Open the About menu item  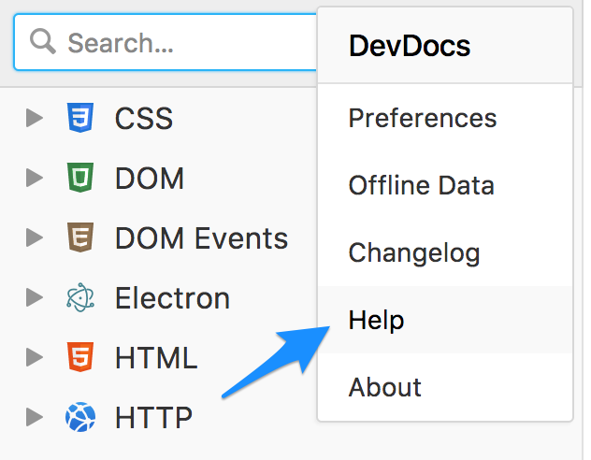point(385,387)
